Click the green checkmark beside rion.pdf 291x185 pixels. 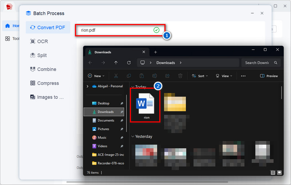point(156,30)
